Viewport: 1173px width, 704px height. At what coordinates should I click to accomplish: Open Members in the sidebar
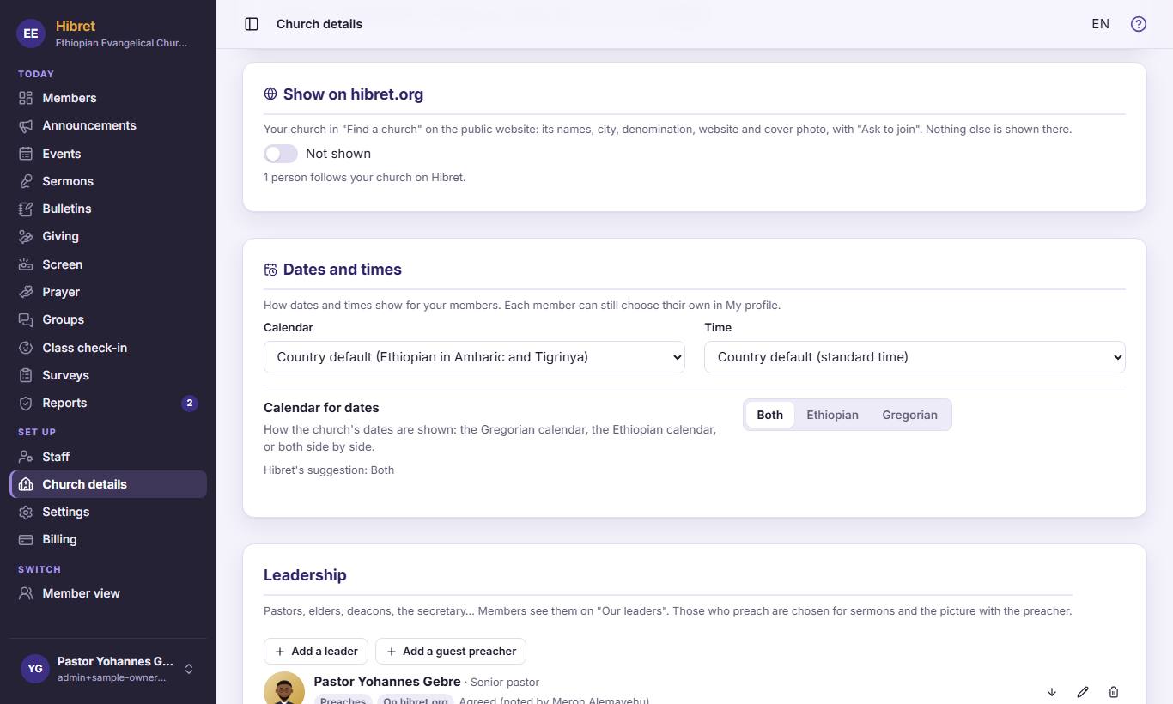[x=108, y=98]
